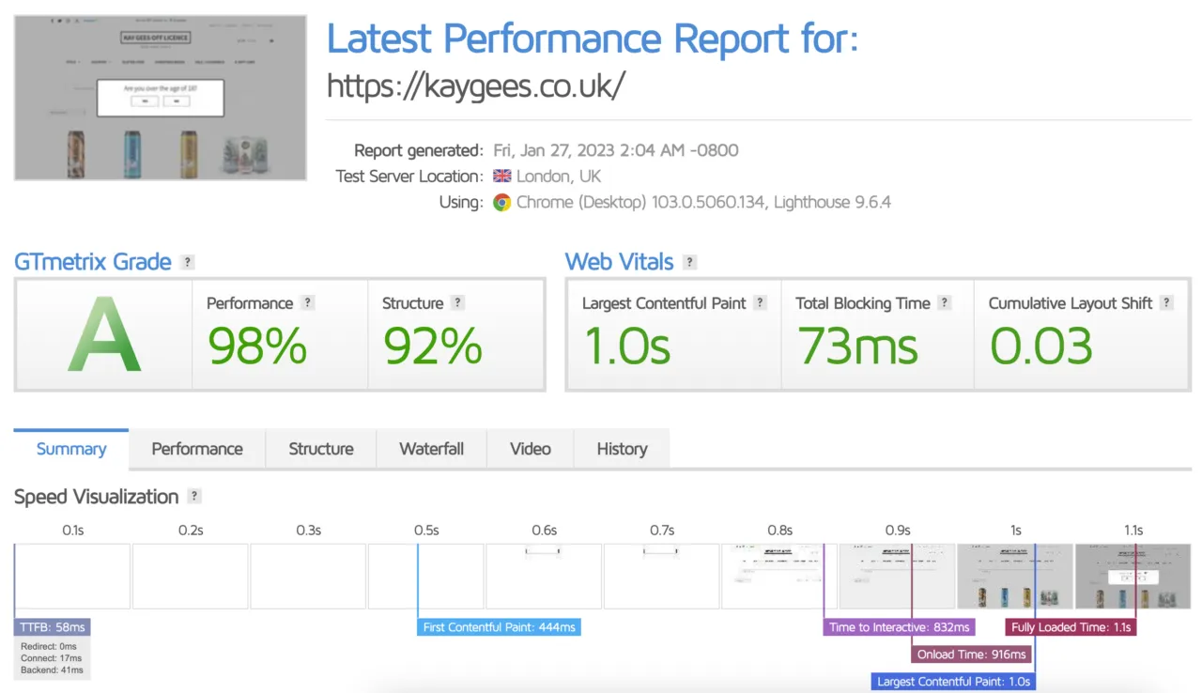Click the London, UK server location text
This screenshot has height=693, width=1202.
point(559,177)
